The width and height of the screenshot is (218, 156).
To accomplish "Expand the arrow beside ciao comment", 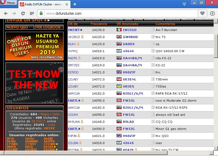I will (153, 143).
